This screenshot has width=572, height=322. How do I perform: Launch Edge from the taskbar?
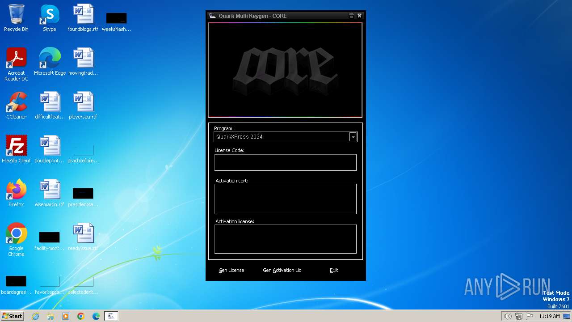pos(96,316)
